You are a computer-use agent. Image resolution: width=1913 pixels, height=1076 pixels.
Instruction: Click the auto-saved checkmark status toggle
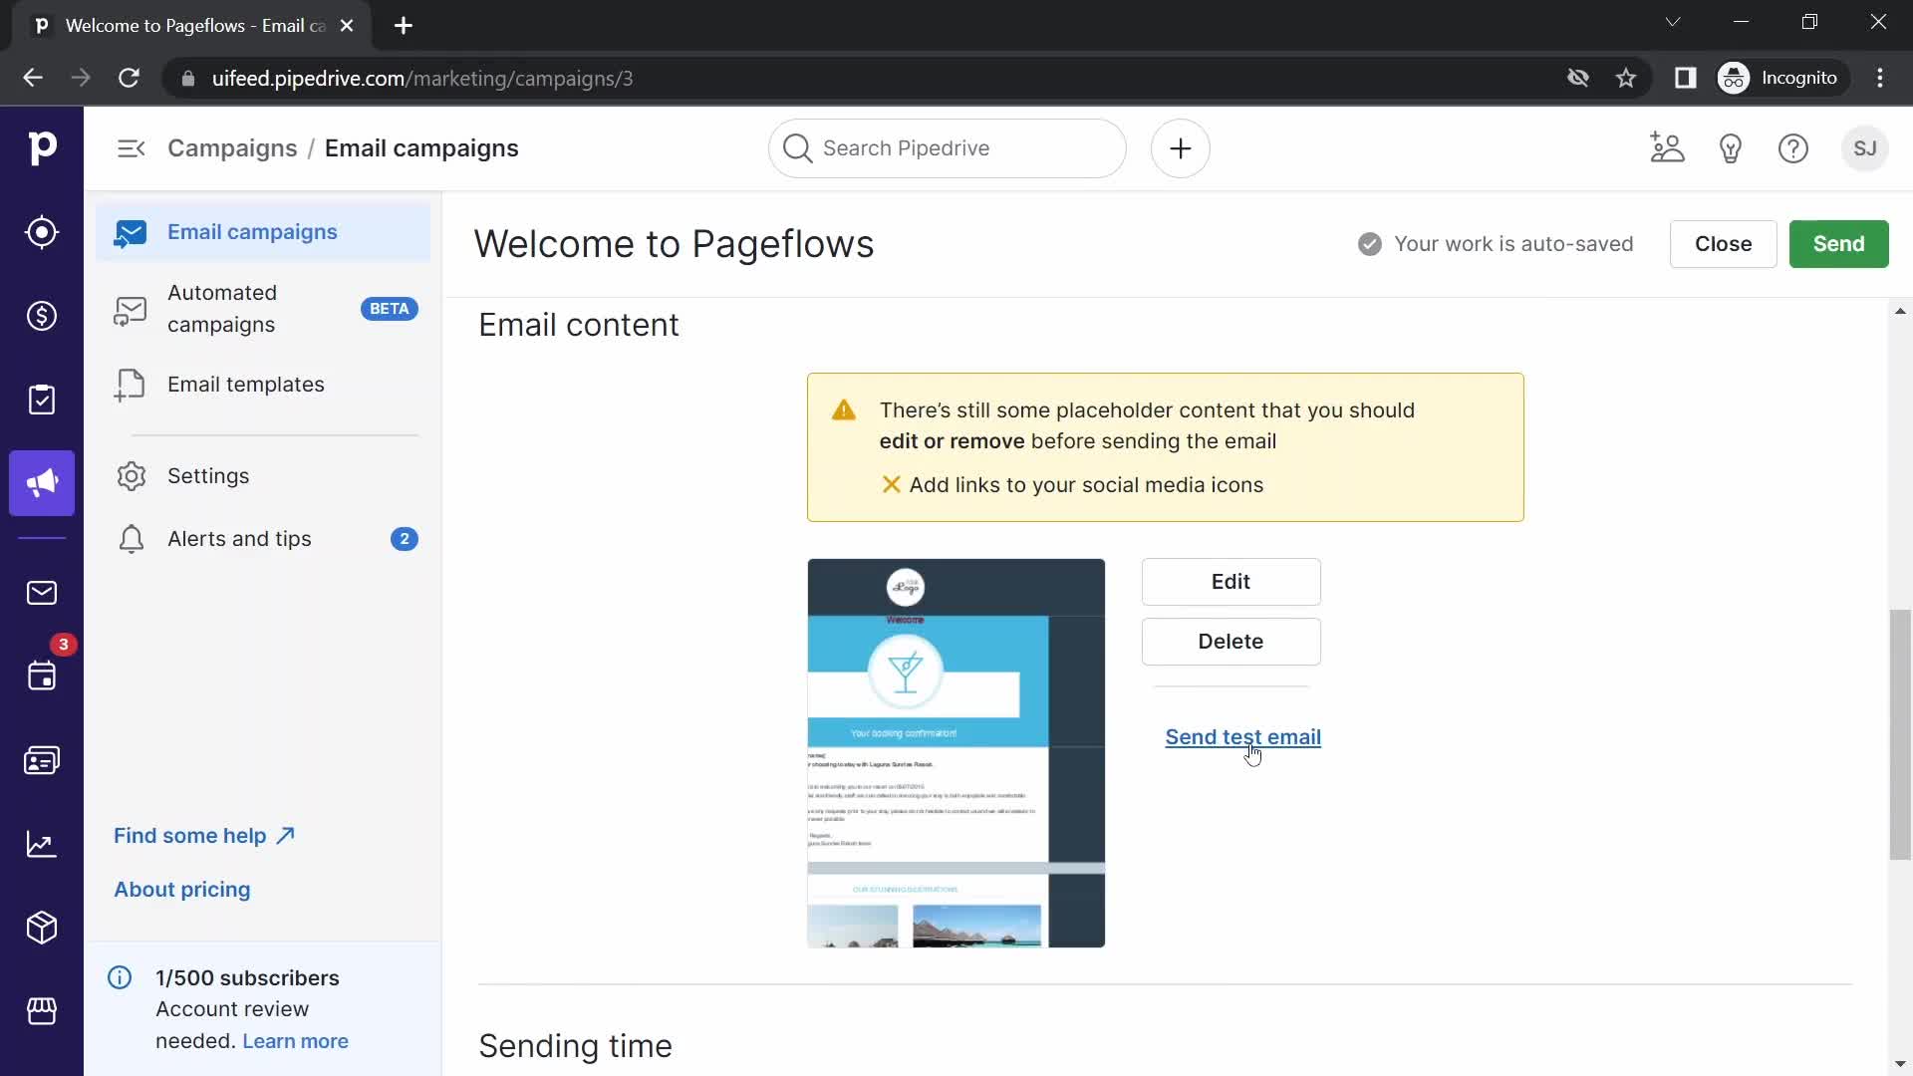pyautogui.click(x=1370, y=243)
